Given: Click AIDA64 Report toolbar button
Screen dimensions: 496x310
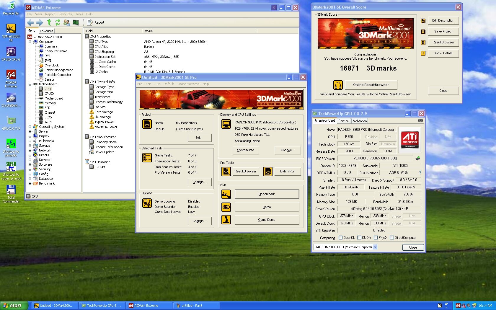Looking at the screenshot, I should 96,22.
